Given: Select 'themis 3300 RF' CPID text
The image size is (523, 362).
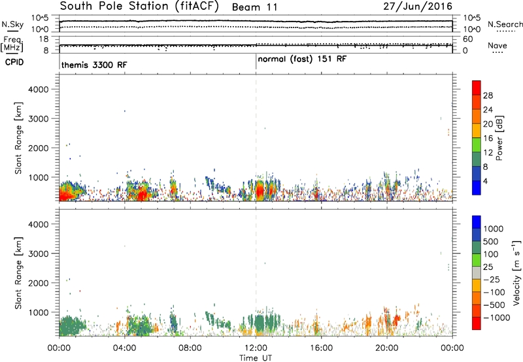Looking at the screenshot, I should point(94,65).
